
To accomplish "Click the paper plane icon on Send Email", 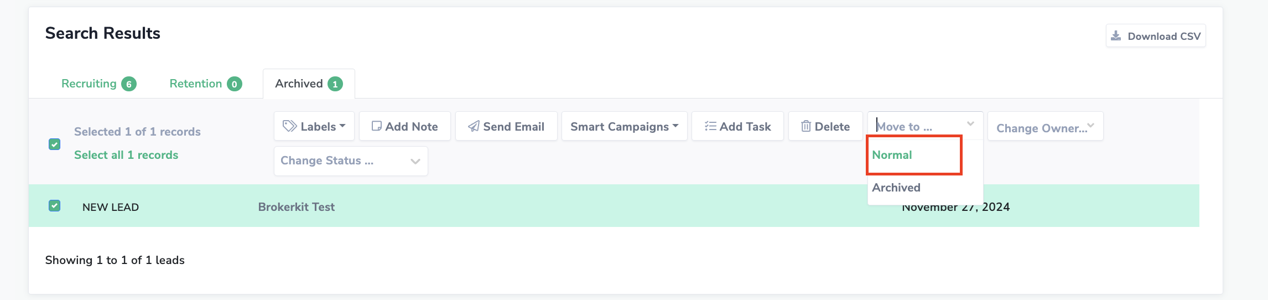I will click(474, 126).
